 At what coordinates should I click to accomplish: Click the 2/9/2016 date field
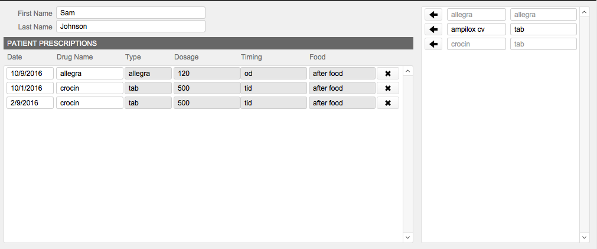pyautogui.click(x=30, y=103)
